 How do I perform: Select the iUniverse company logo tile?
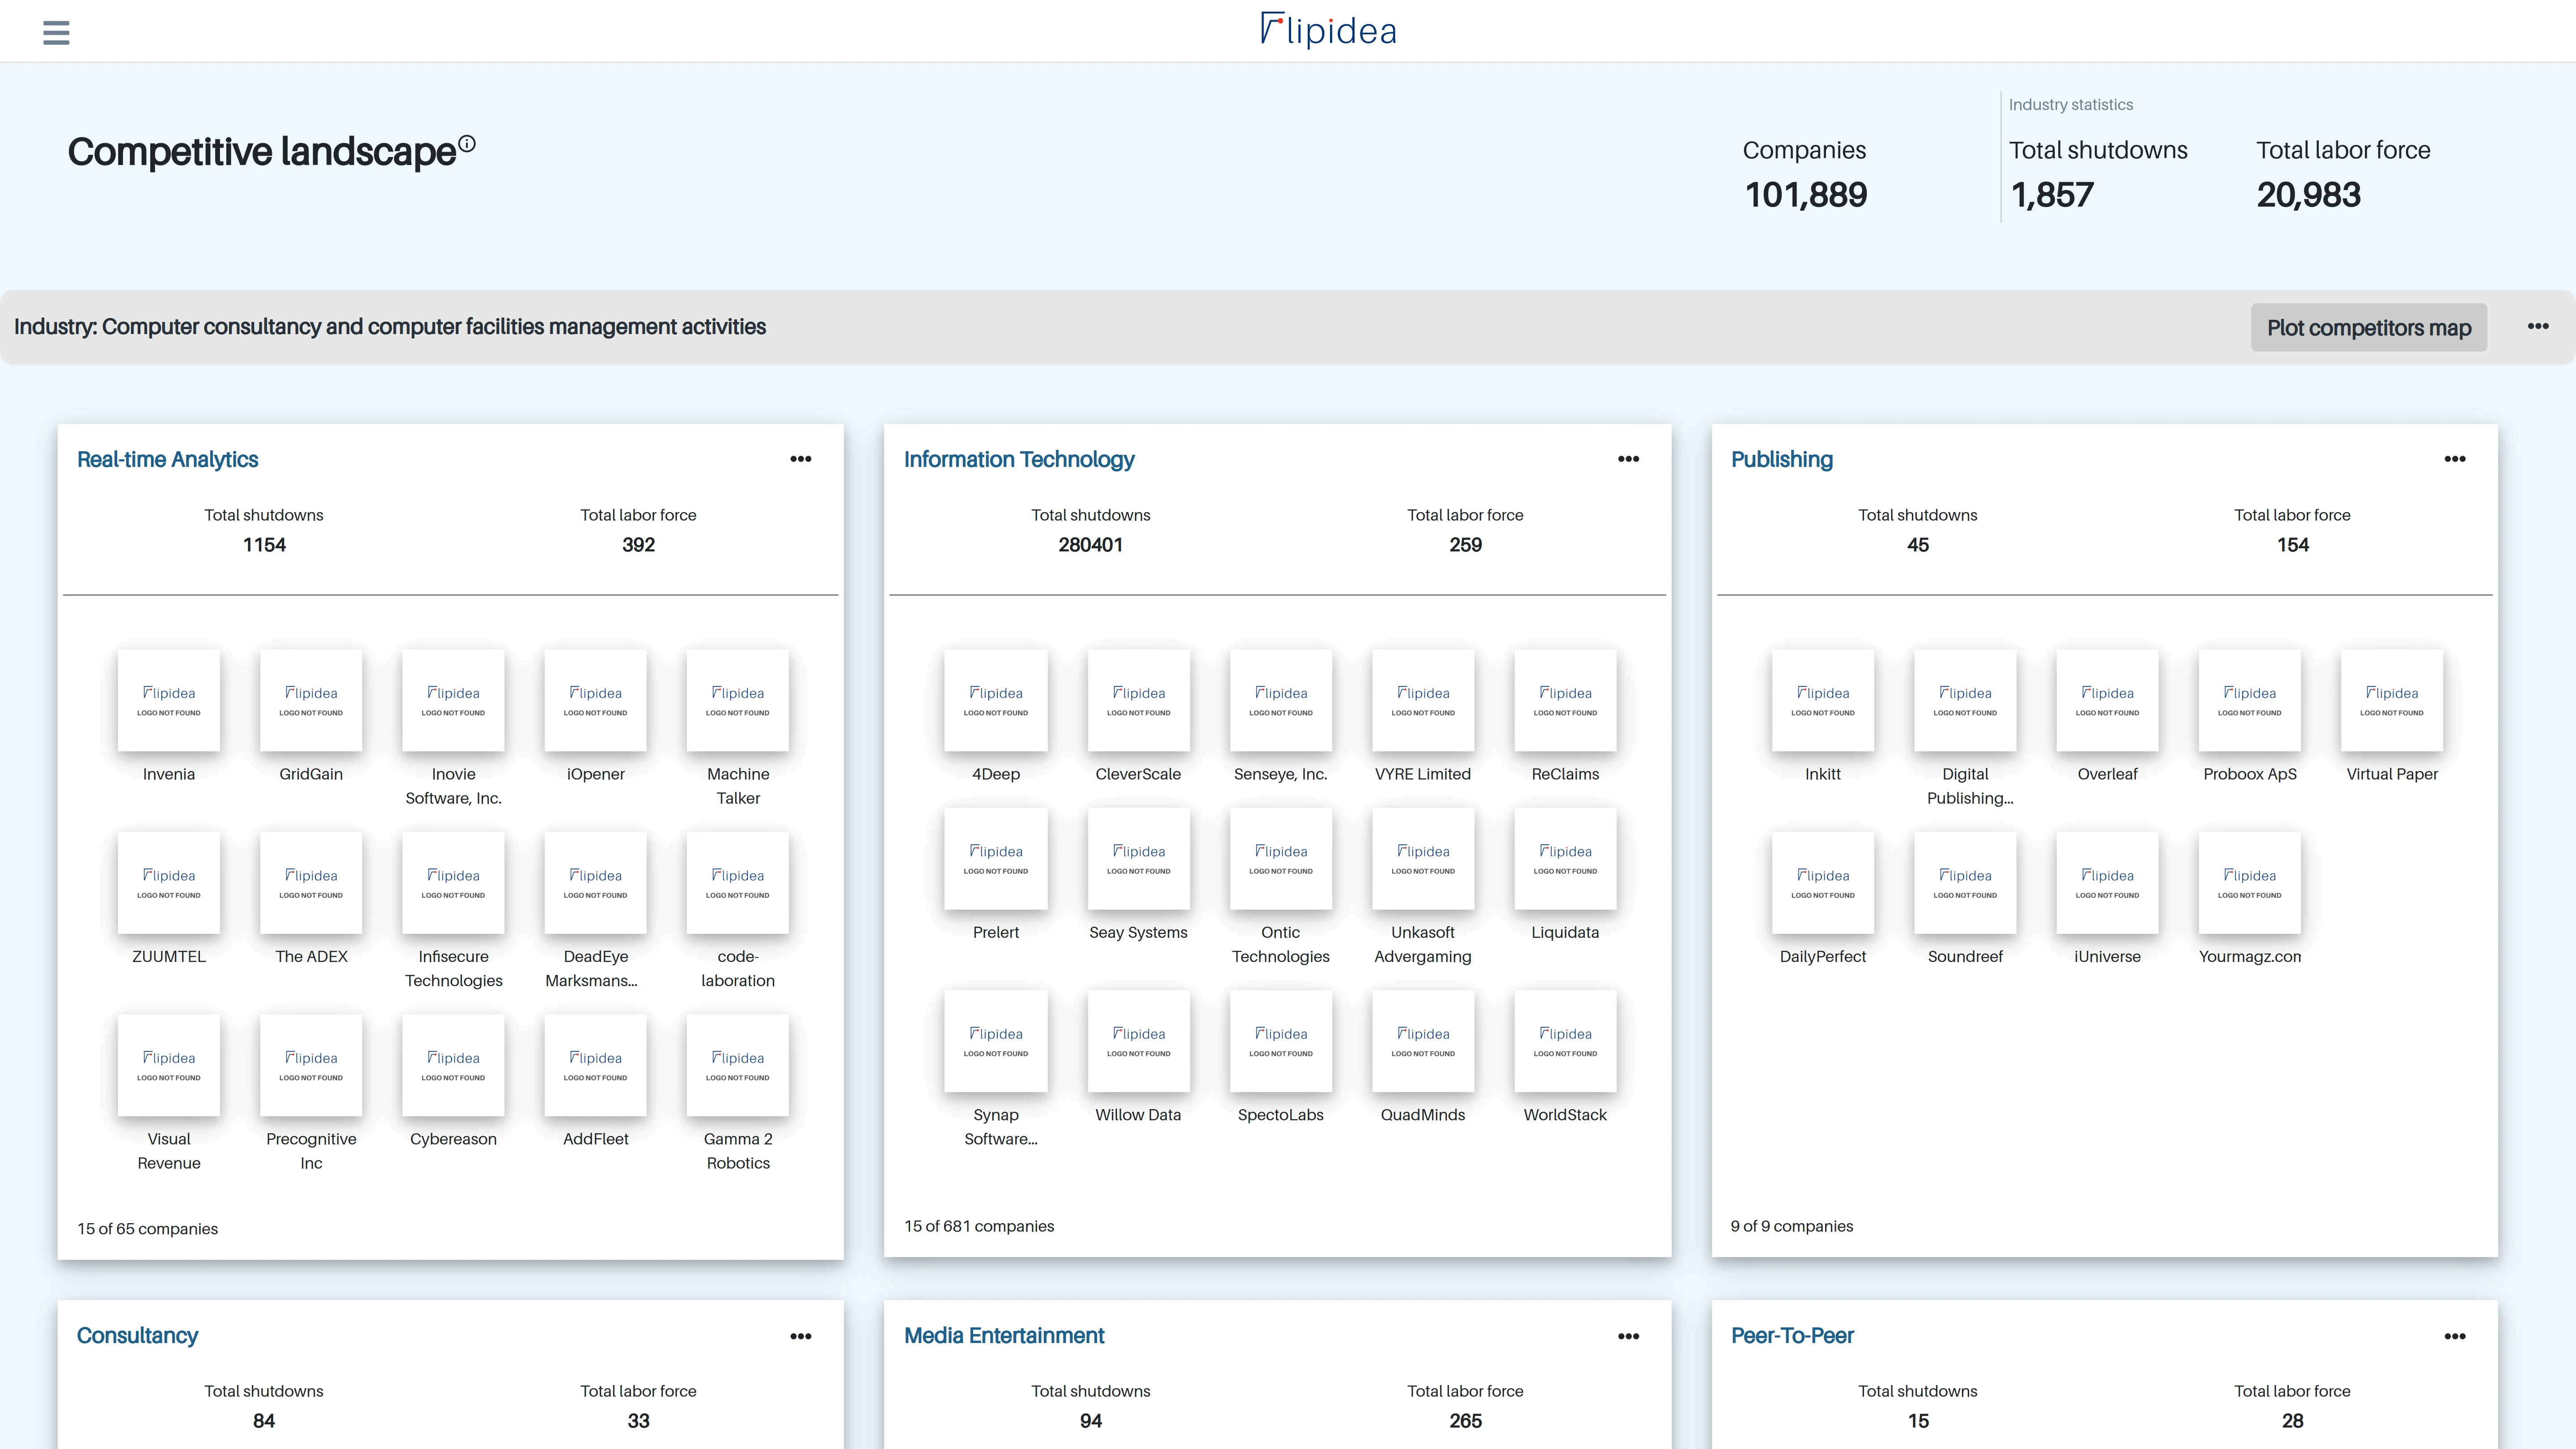tap(2107, 883)
